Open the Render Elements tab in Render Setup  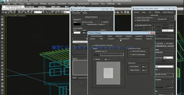click(x=168, y=12)
